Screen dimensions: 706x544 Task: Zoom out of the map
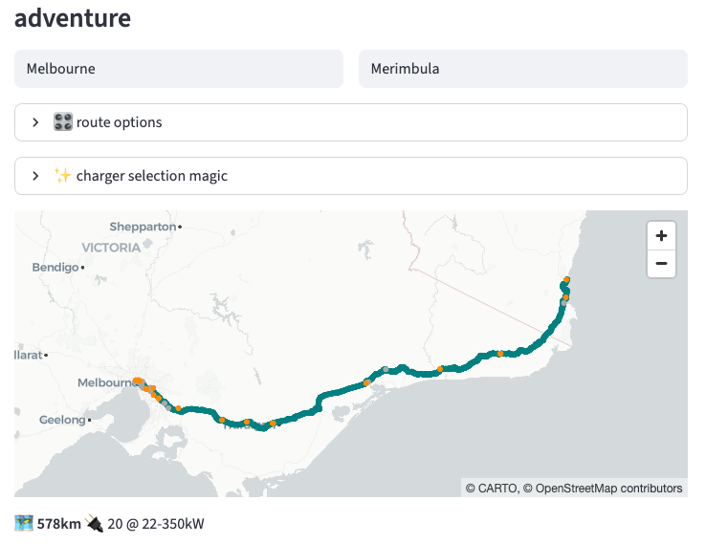point(661,264)
